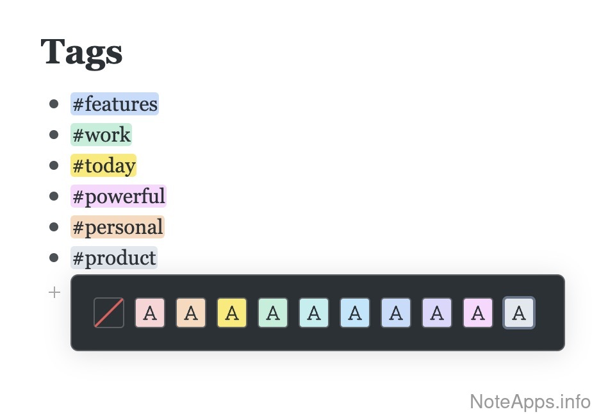Click the bullet beside #features
Viewport: 592px width, 414px height.
(54, 104)
